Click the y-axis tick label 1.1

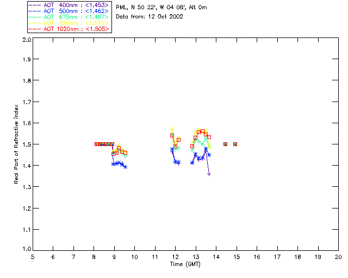click(x=27, y=230)
